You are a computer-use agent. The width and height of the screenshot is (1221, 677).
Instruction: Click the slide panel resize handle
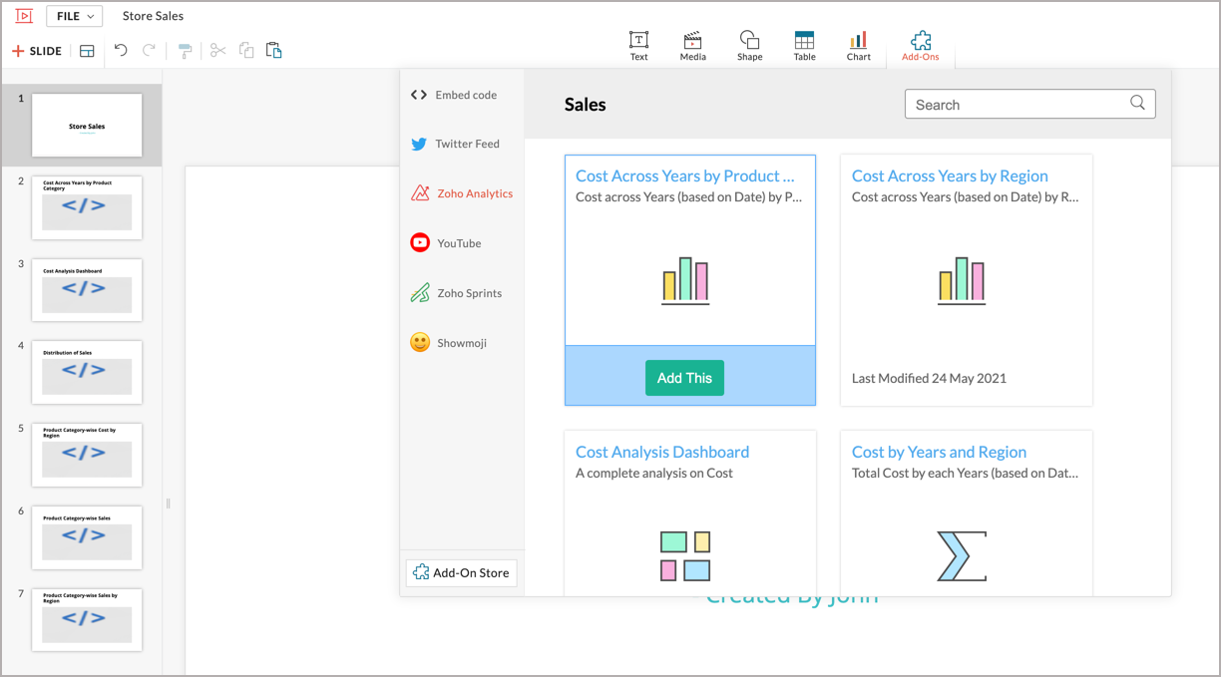[168, 504]
